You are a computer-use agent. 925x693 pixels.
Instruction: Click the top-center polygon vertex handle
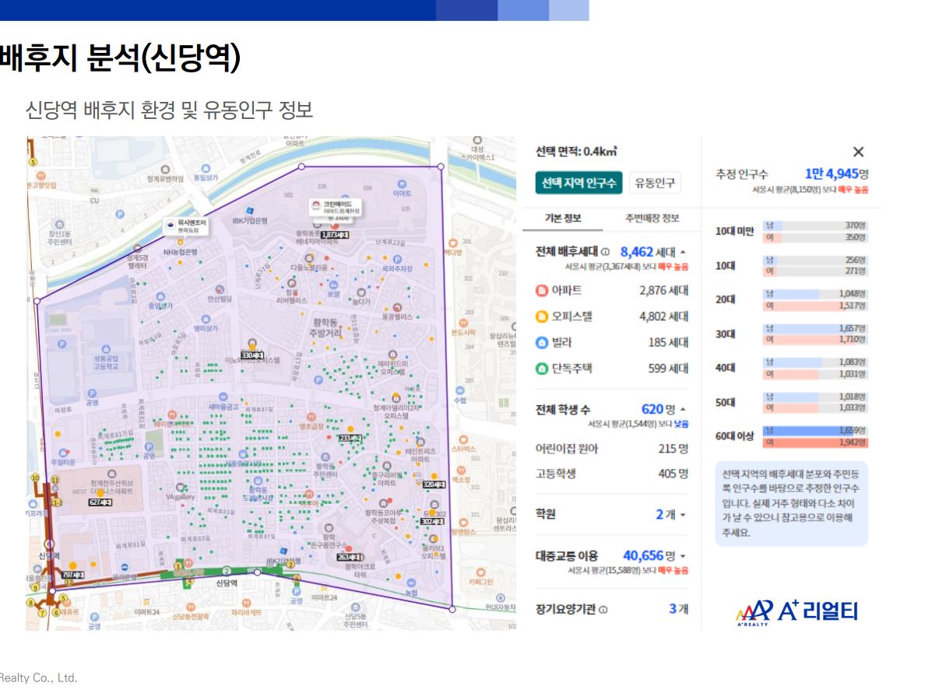point(301,166)
